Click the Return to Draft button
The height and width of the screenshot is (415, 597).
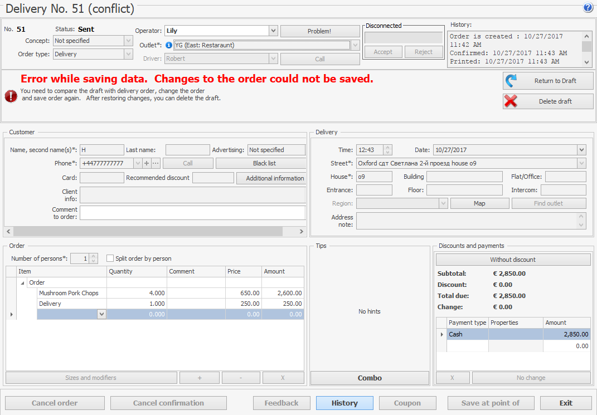coord(547,81)
